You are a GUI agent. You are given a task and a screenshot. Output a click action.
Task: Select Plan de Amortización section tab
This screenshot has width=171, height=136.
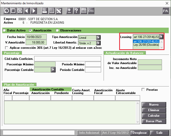(19, 85)
